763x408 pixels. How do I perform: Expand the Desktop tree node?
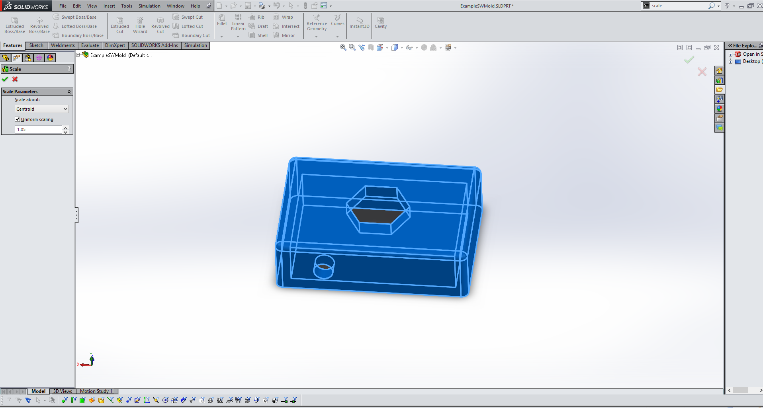pos(731,62)
